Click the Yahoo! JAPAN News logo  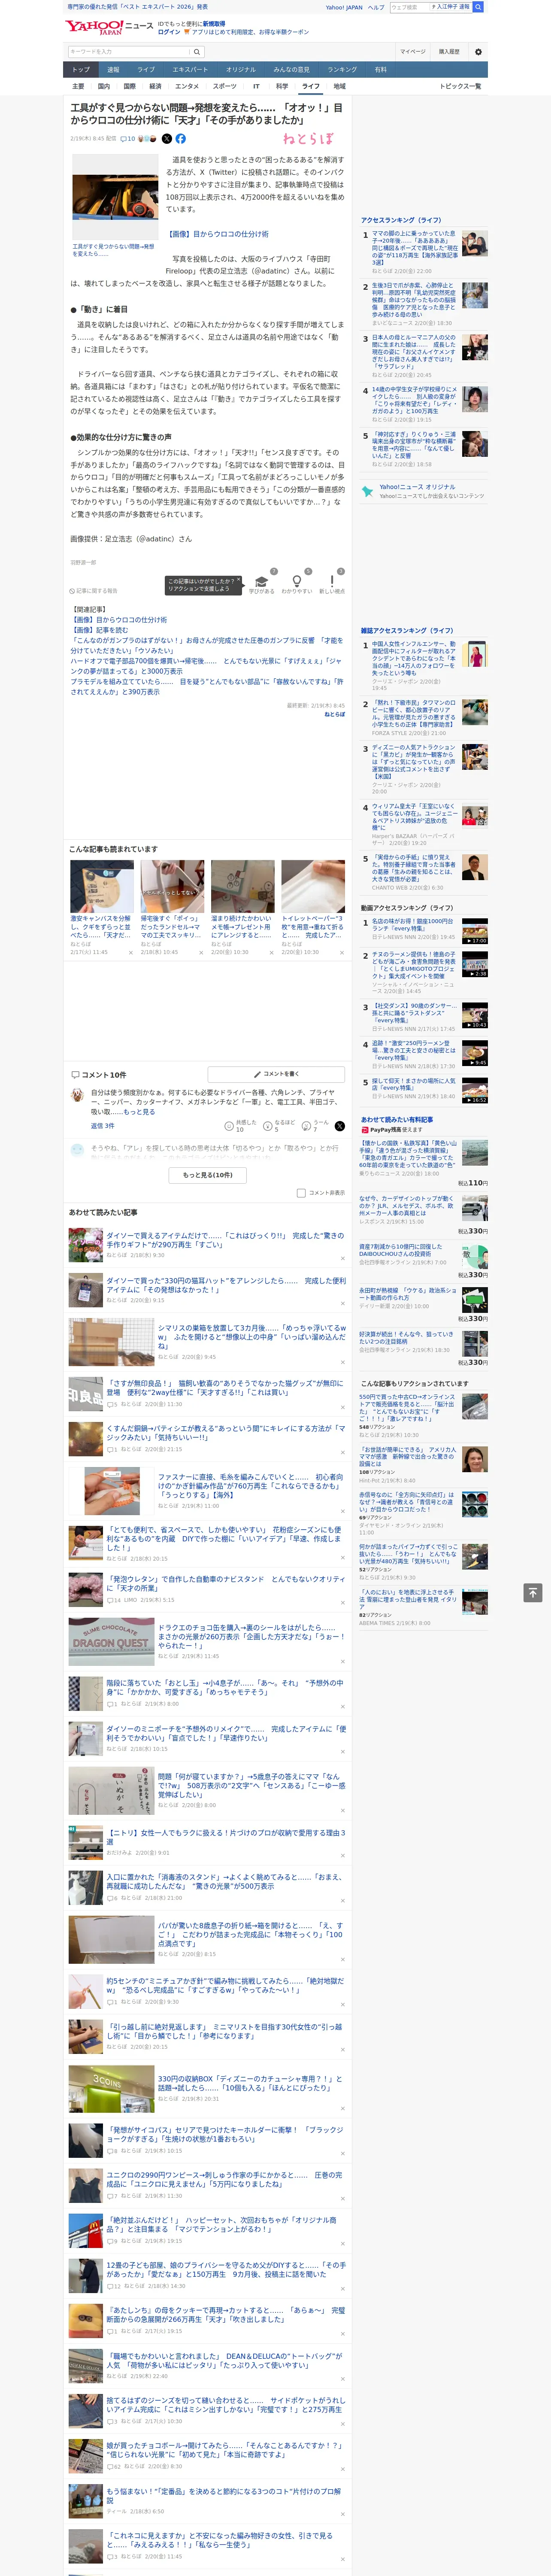pyautogui.click(x=110, y=27)
